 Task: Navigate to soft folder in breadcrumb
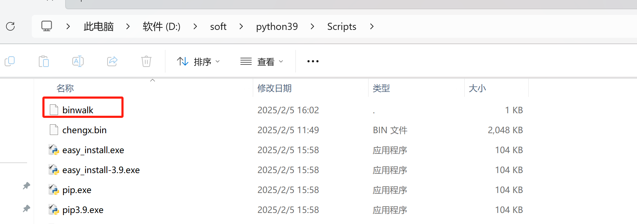pos(218,26)
